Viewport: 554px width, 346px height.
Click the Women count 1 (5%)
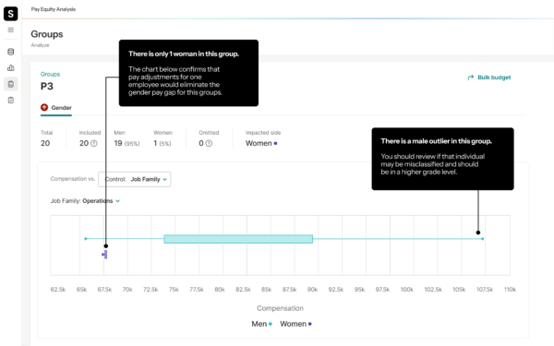point(163,143)
